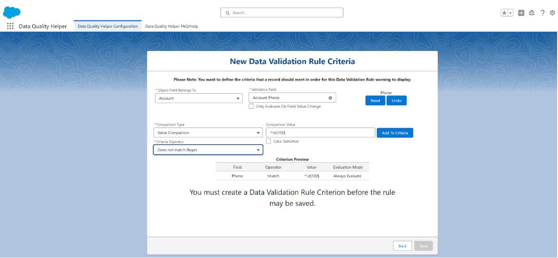Open the Comparison Type dropdown
The width and height of the screenshot is (558, 258).
pyautogui.click(x=208, y=133)
